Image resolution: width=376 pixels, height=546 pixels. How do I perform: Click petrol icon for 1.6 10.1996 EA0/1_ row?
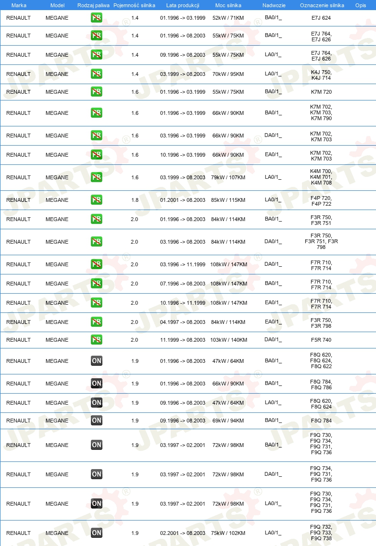[x=97, y=155]
